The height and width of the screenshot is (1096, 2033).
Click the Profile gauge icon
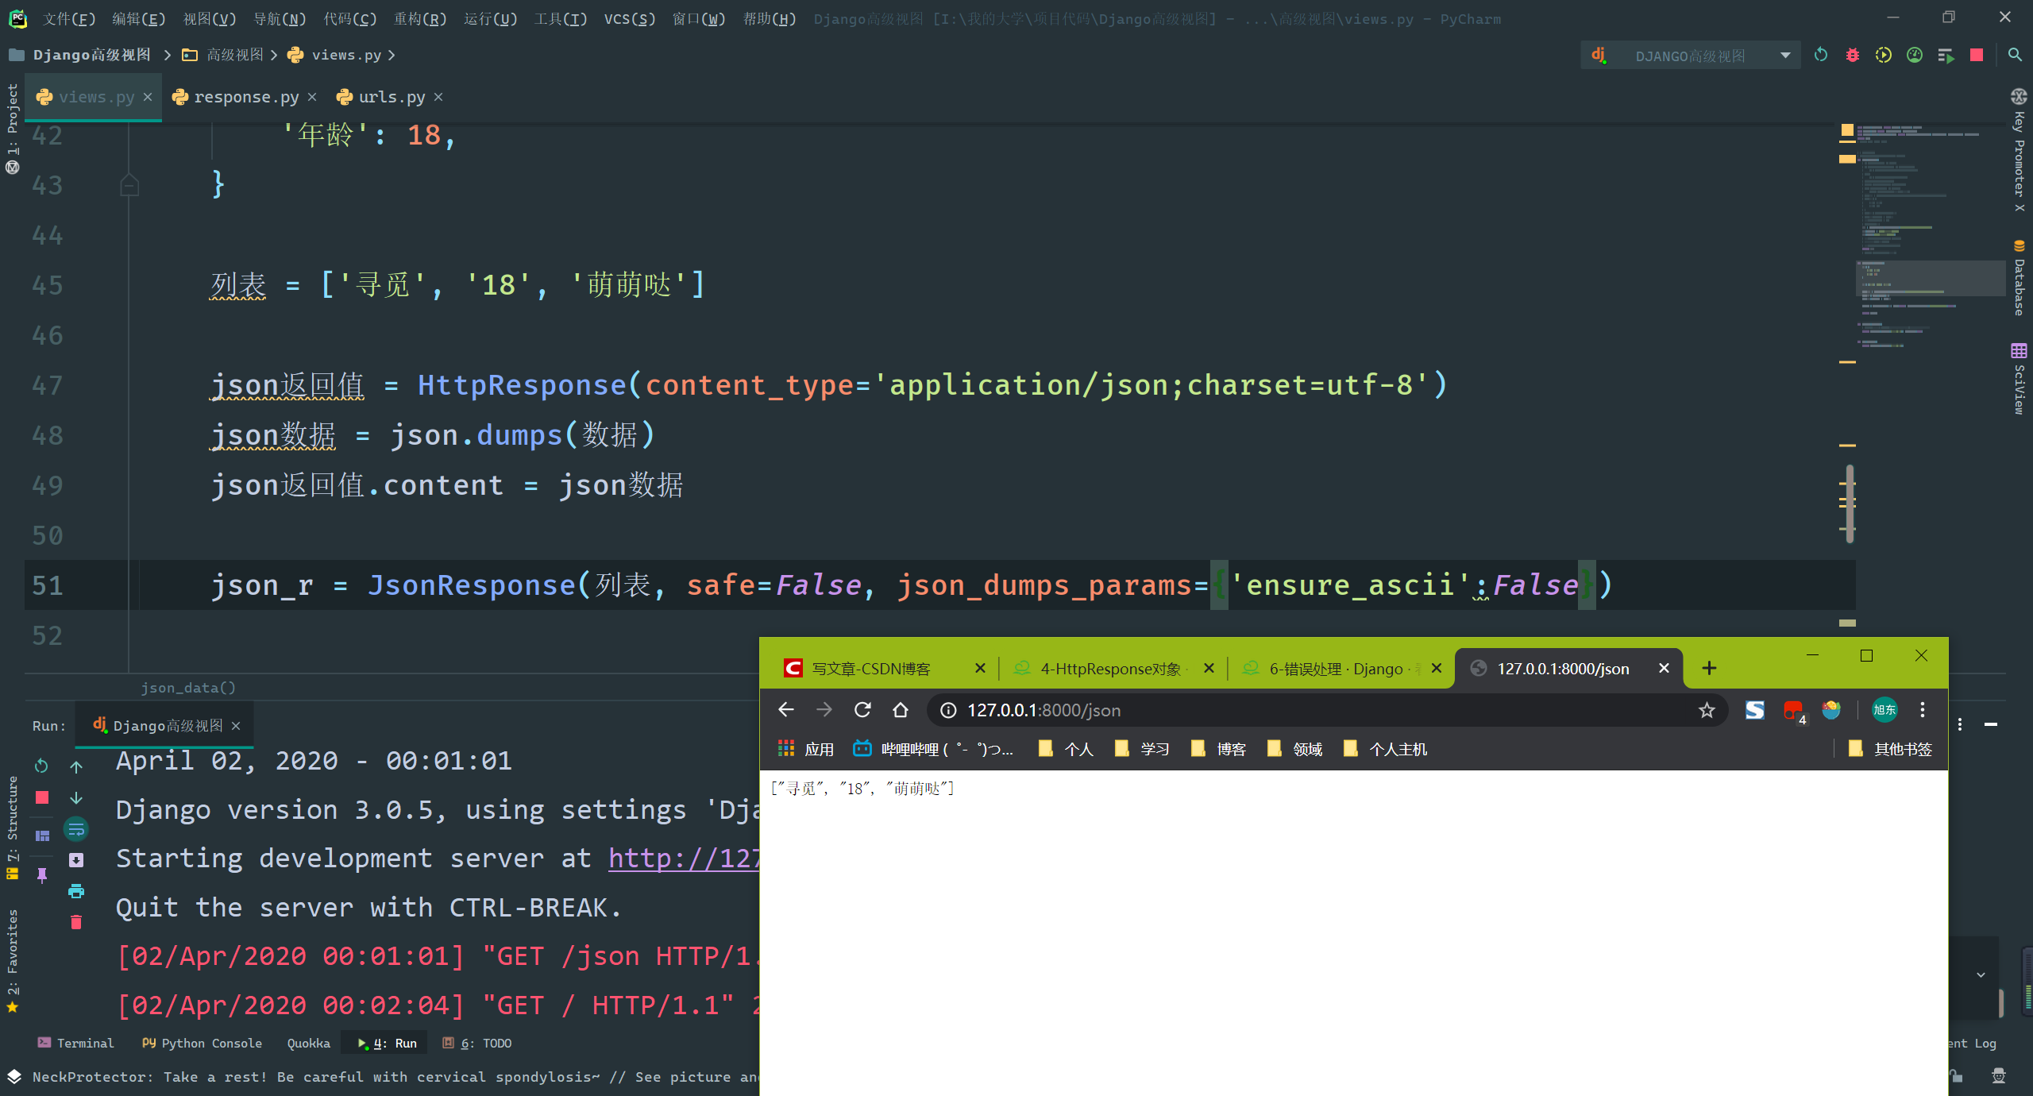point(1915,55)
